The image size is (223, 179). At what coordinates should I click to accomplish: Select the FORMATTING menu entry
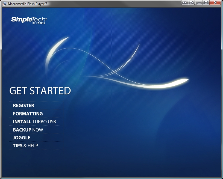(x=28, y=114)
